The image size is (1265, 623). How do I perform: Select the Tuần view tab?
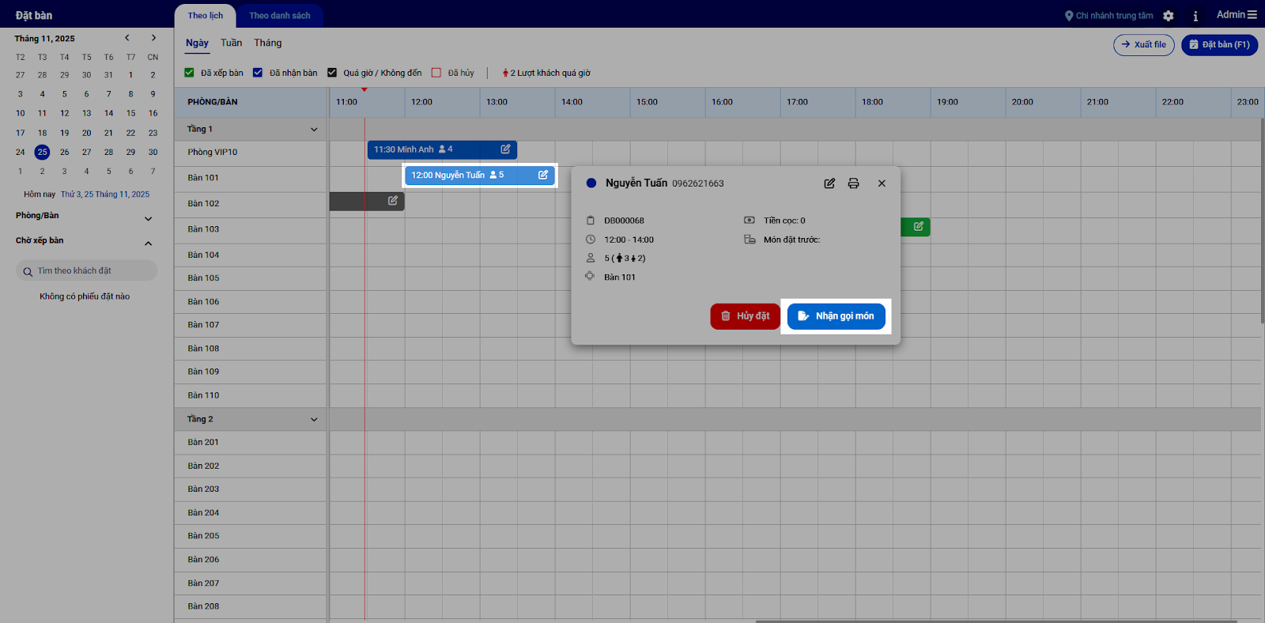(x=231, y=43)
